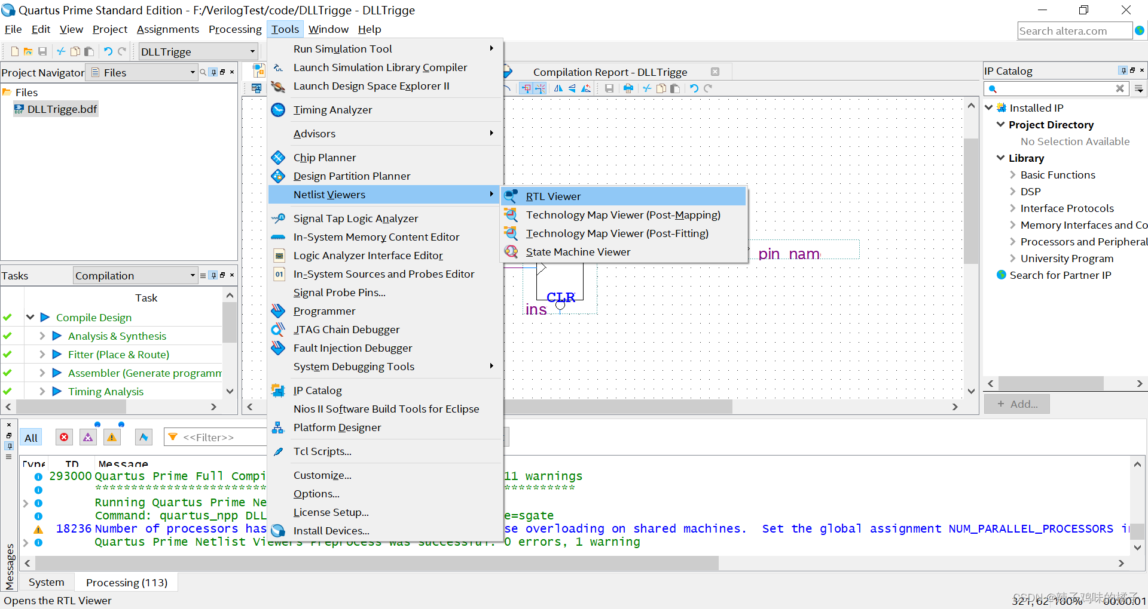Click messages horizontal scrollbar thumb

click(x=377, y=563)
